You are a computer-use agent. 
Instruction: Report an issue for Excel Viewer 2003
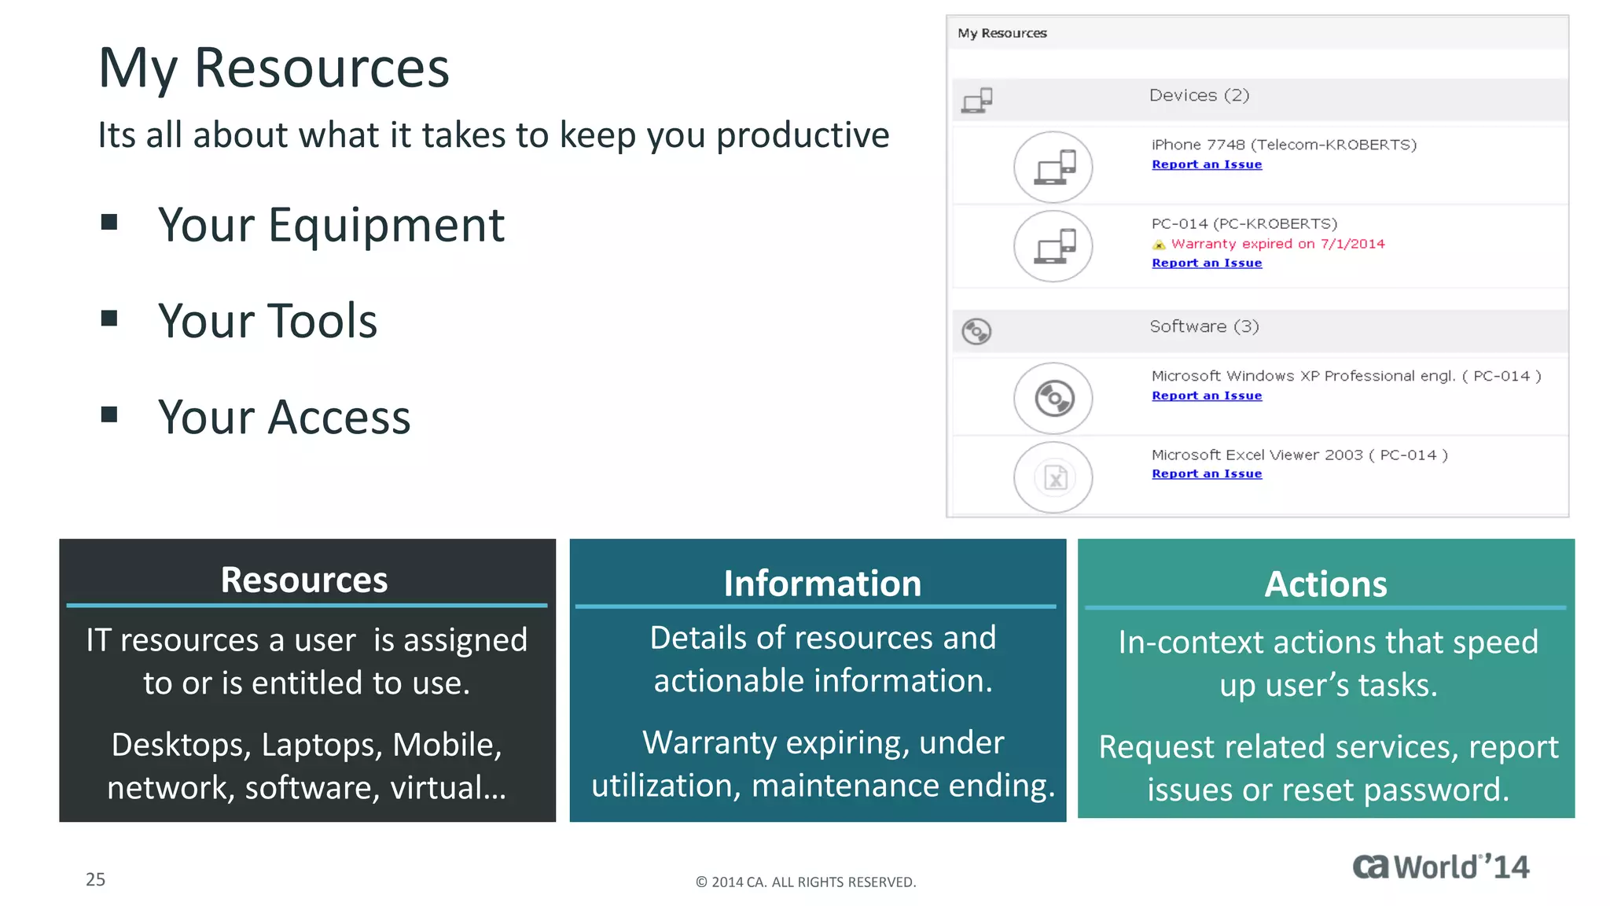(x=1207, y=473)
